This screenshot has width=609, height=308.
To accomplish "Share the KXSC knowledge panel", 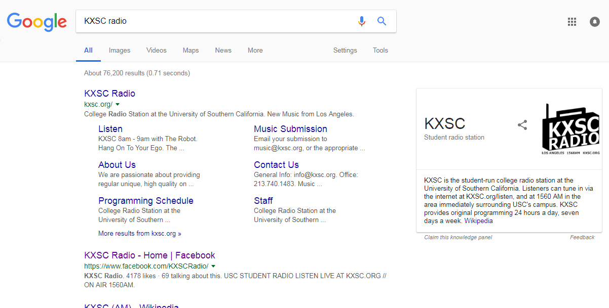I will (522, 125).
